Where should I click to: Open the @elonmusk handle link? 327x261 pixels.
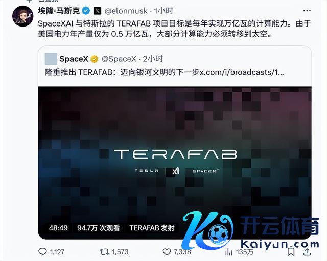126,11
